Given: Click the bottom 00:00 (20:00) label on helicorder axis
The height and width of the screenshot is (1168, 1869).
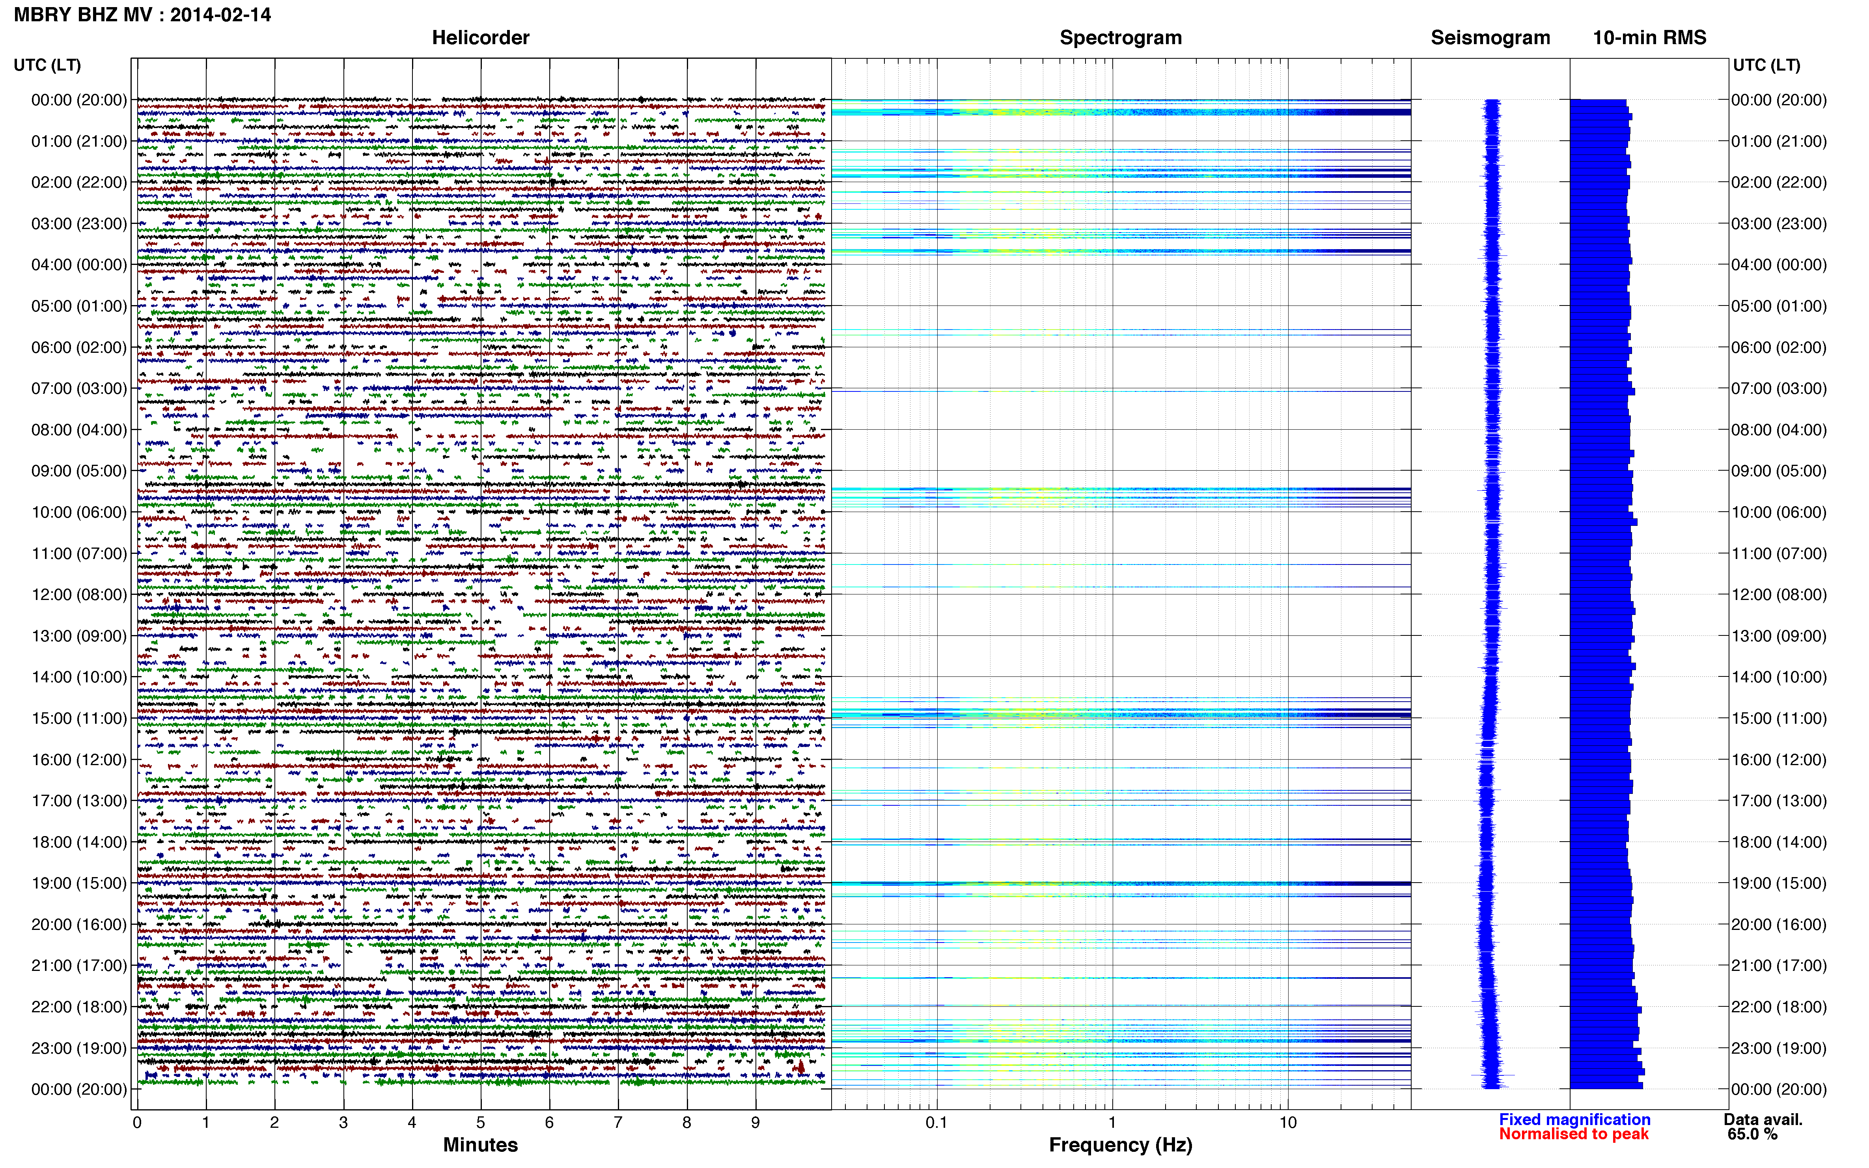Looking at the screenshot, I should pos(79,1089).
